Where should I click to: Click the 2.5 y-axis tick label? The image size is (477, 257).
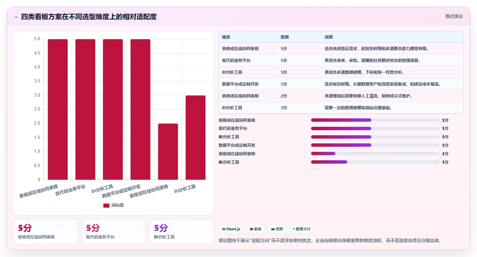click(37, 109)
